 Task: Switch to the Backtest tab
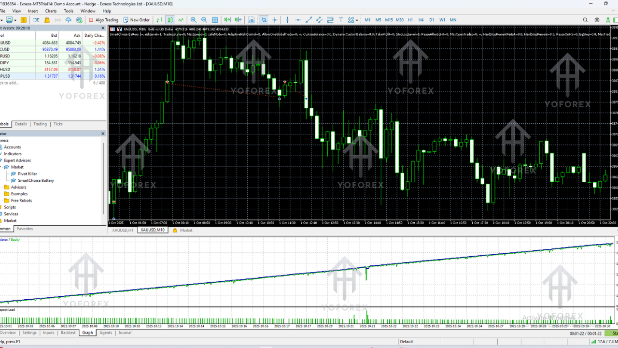[x=68, y=333]
